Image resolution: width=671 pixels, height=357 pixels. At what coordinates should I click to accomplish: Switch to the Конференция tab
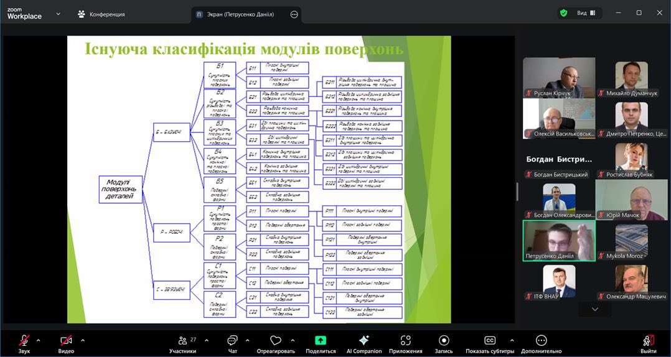tap(101, 14)
